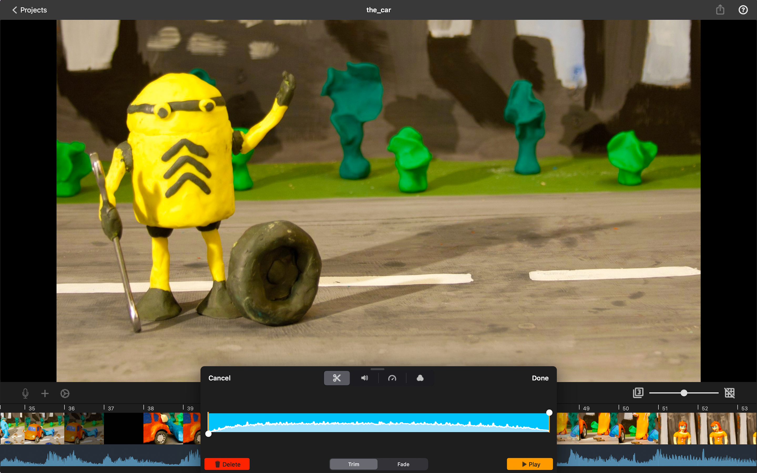
Task: Select frame 51 thumbnail in timeline
Action: [678, 428]
